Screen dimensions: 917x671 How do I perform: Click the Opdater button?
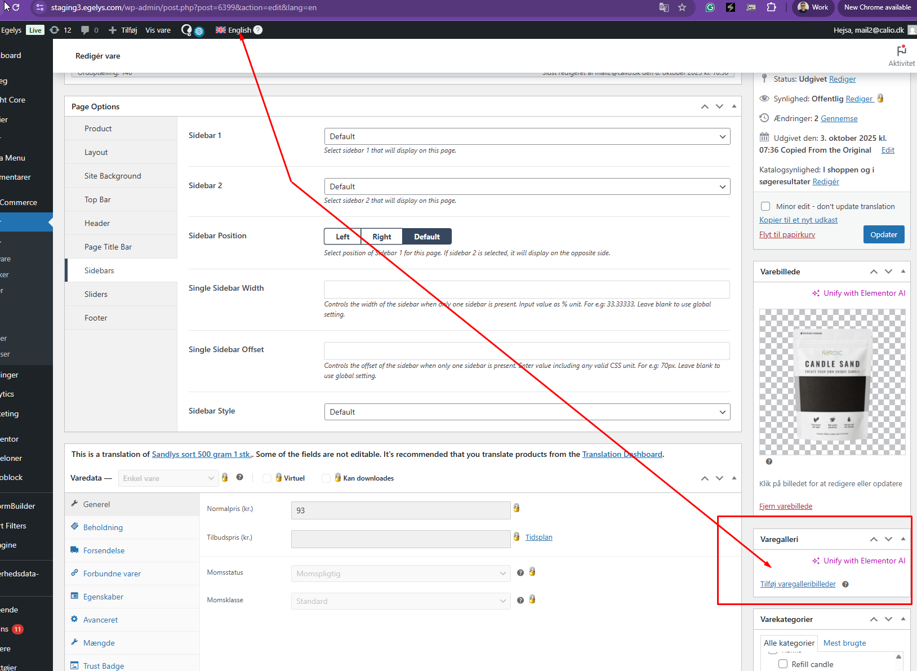[x=884, y=234]
